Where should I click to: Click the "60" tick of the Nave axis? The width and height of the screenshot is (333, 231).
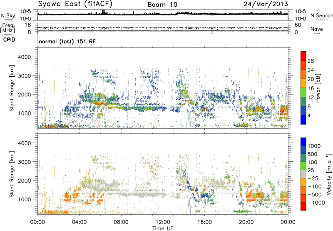pyautogui.click(x=298, y=25)
